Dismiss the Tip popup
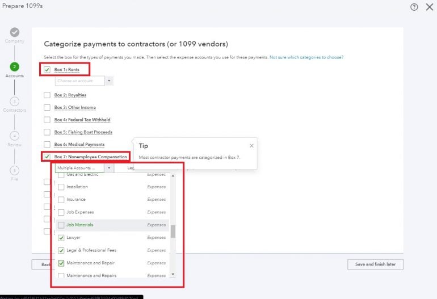The height and width of the screenshot is (299, 437). (x=251, y=146)
